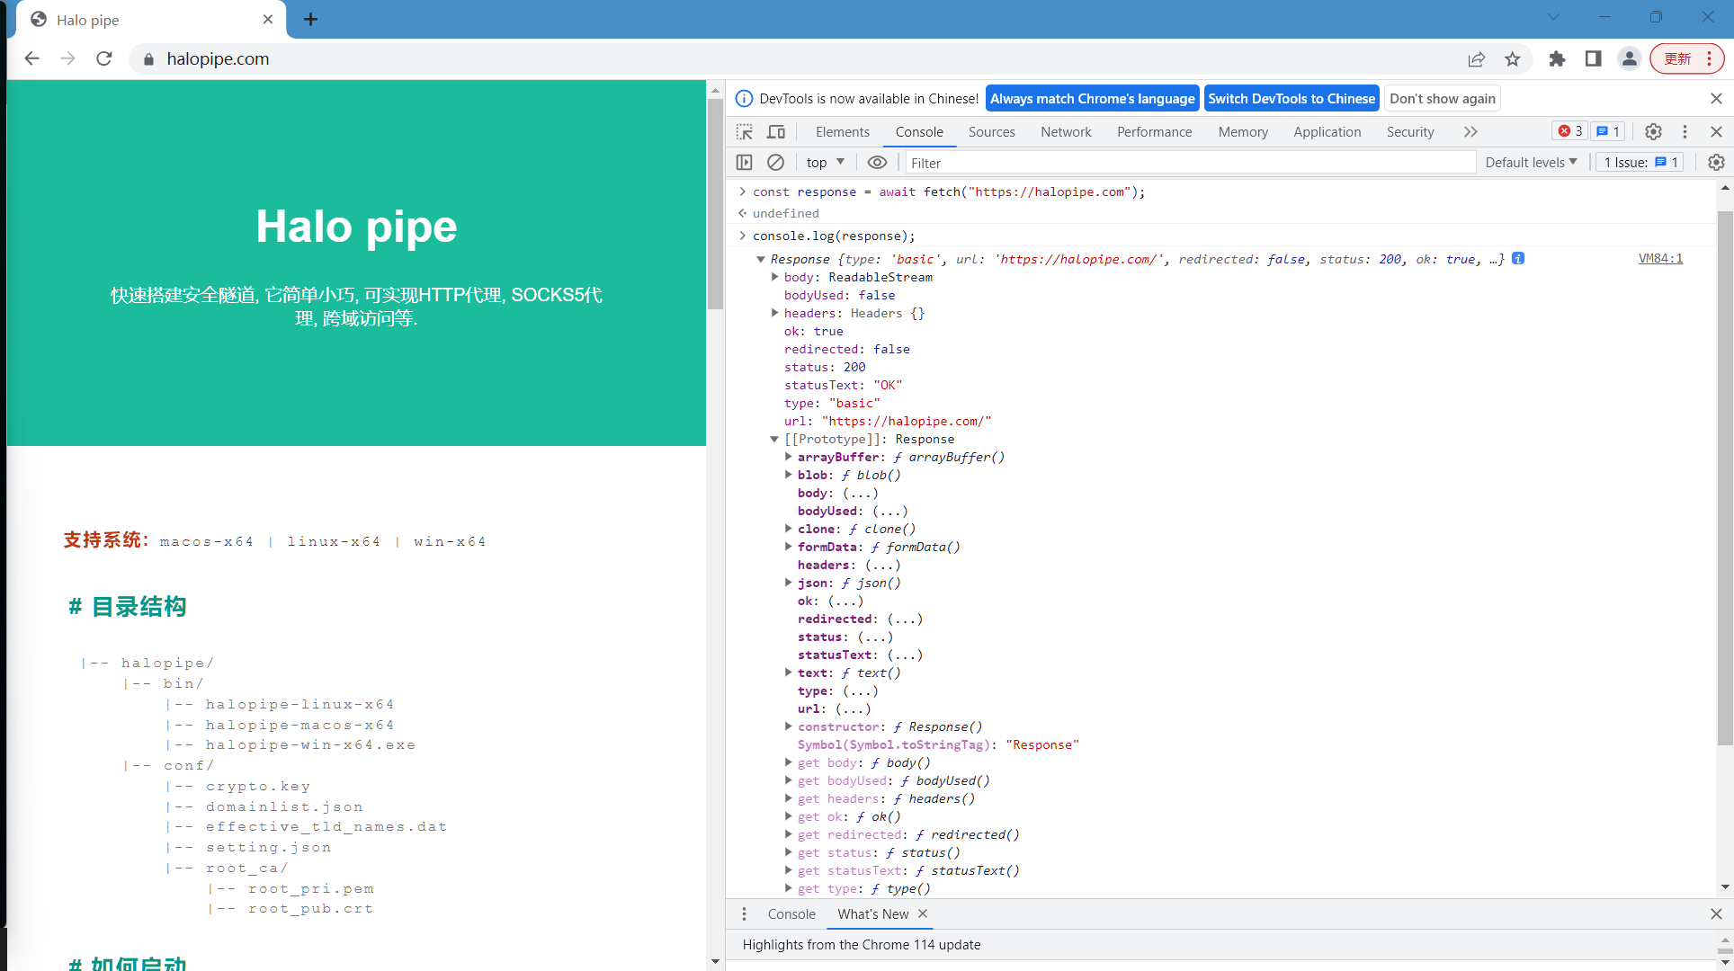Click Switch DevTools to Chinese button
This screenshot has height=971, width=1734.
pyautogui.click(x=1291, y=98)
